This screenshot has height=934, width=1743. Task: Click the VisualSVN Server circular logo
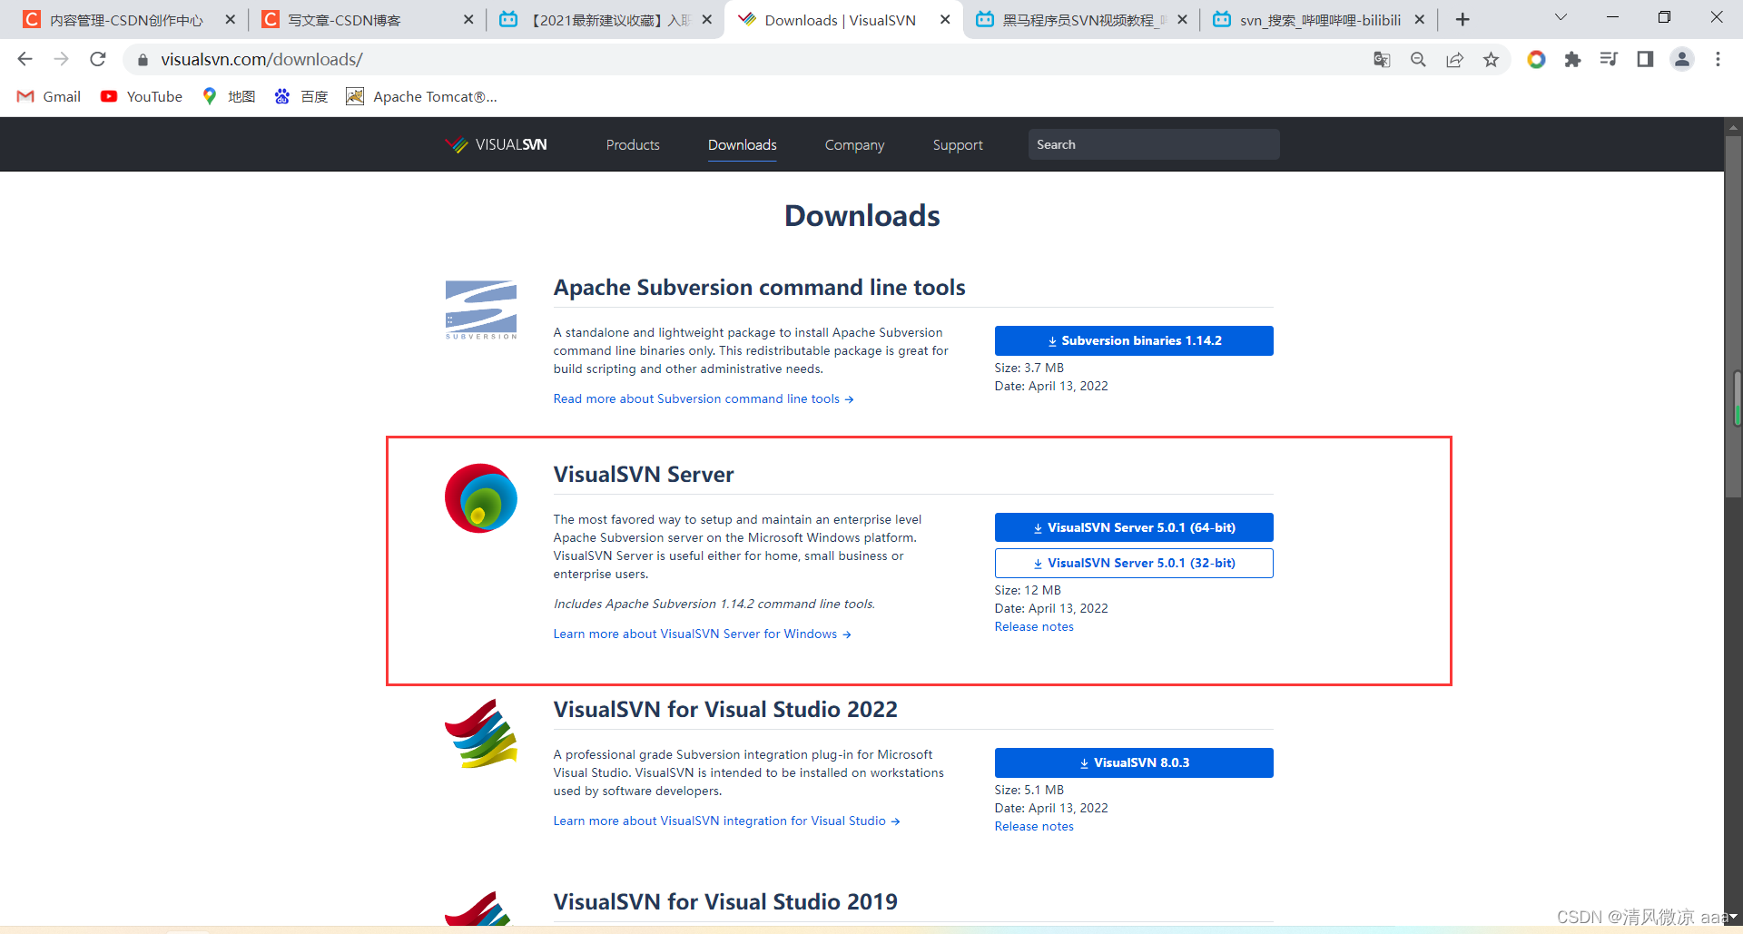pos(481,498)
